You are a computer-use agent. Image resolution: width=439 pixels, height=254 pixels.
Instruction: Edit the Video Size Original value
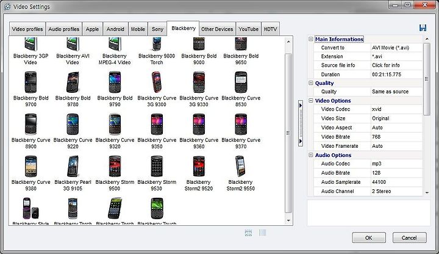396,118
